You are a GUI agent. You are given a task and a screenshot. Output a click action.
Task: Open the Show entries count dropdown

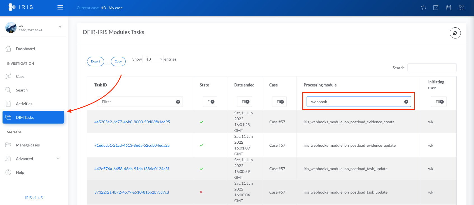[x=153, y=59]
